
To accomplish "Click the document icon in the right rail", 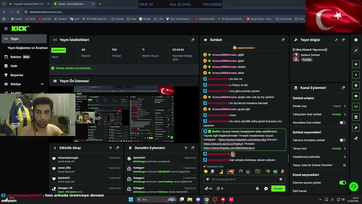I will [x=356, y=85].
